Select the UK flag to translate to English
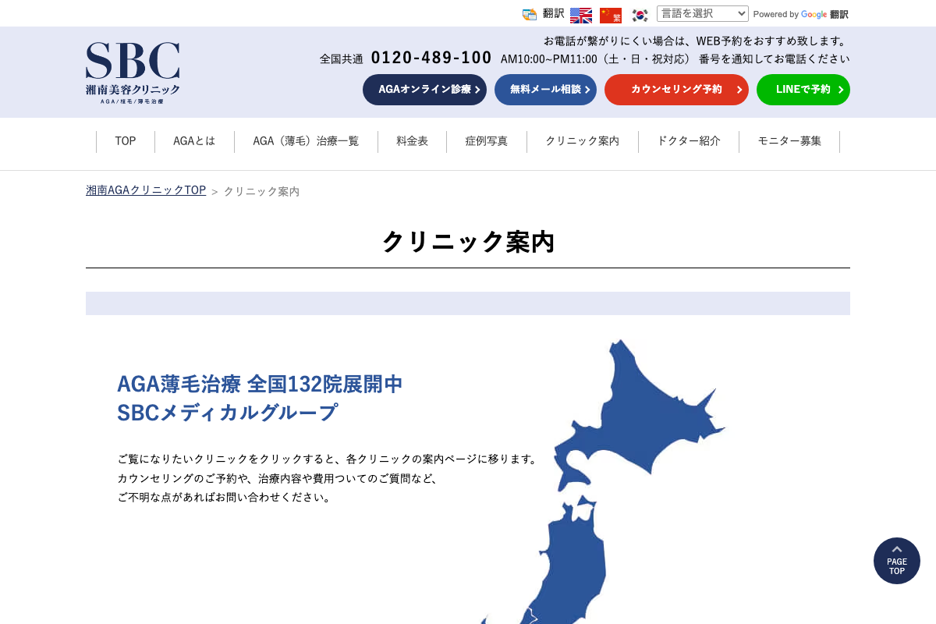 tap(580, 15)
